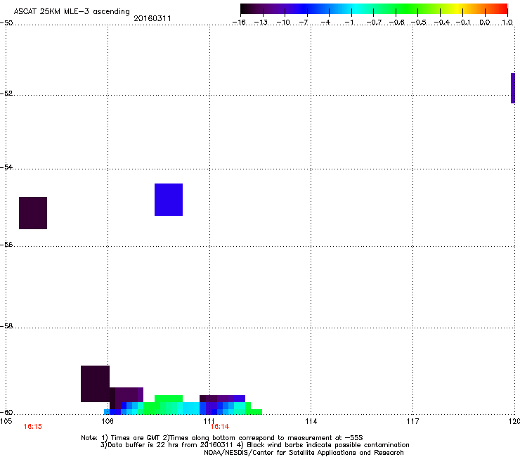
Task: Click the large dark block left of longitude 108
Action: pos(95,384)
